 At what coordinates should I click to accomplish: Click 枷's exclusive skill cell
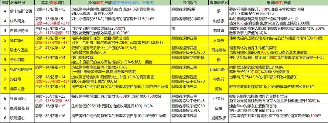pos(278,60)
